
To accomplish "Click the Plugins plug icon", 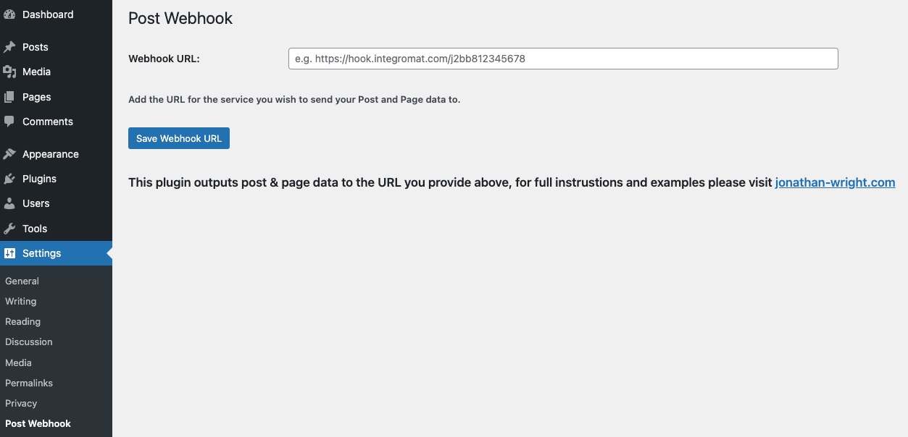I will pyautogui.click(x=9, y=179).
